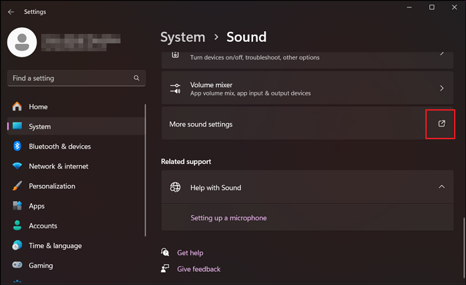Go to Accounts settings
Screen dimensions: 466x285
coord(43,226)
